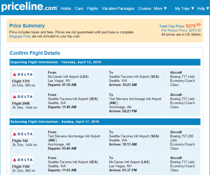The image size is (210, 175).
Task: Expand the Help dropdown menu
Action: [203, 8]
